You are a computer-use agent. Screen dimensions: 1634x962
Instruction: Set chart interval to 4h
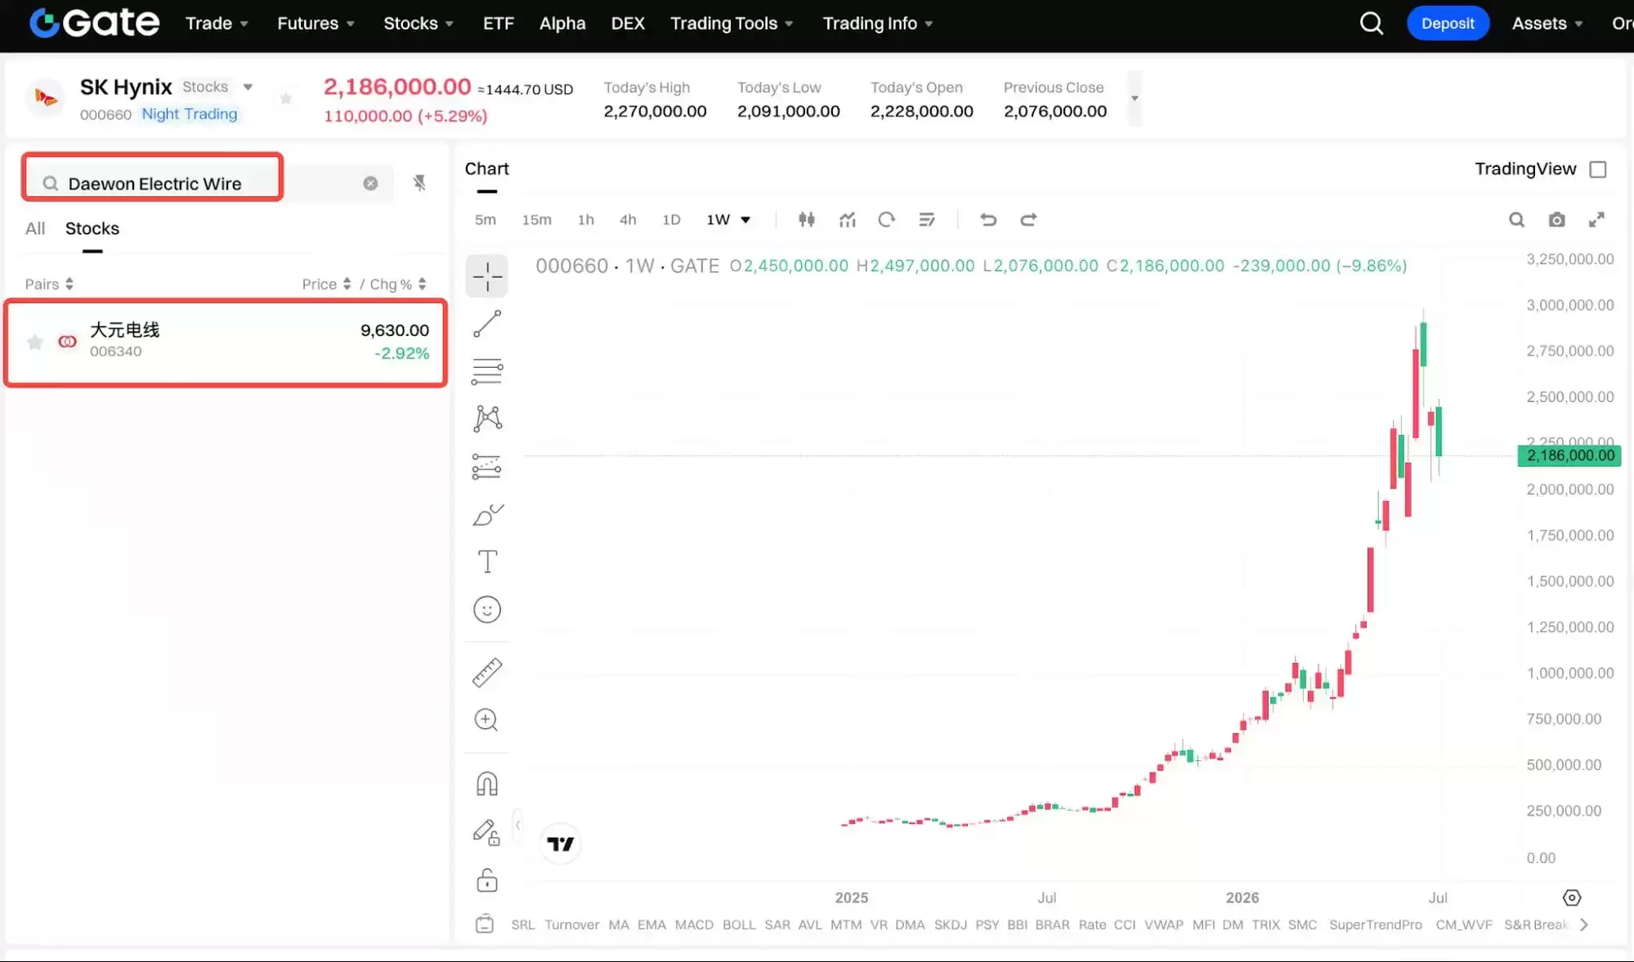(628, 219)
